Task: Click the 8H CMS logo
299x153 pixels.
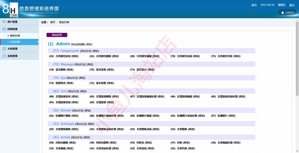Action: 10,10
